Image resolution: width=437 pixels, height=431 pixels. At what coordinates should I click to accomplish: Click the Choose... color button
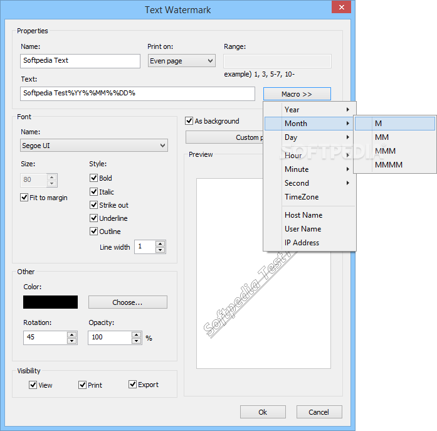(x=128, y=302)
